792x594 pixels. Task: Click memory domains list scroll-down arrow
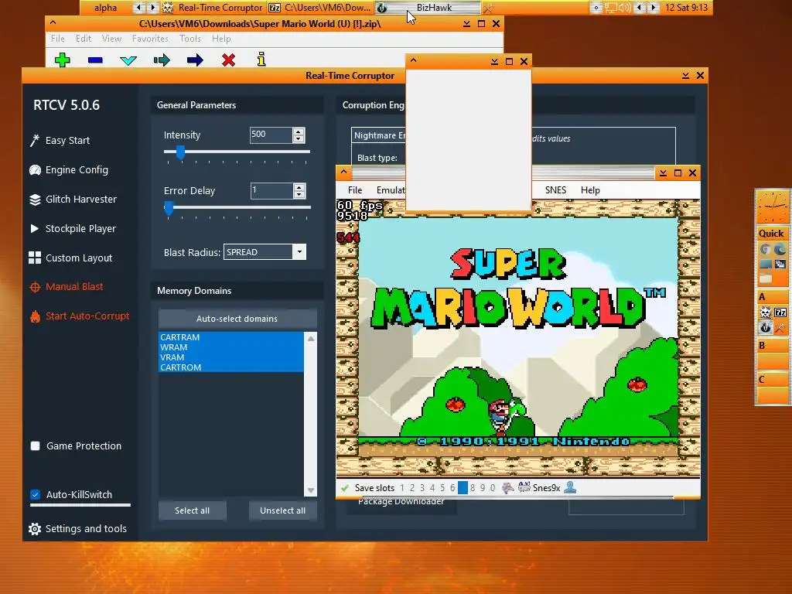311,490
